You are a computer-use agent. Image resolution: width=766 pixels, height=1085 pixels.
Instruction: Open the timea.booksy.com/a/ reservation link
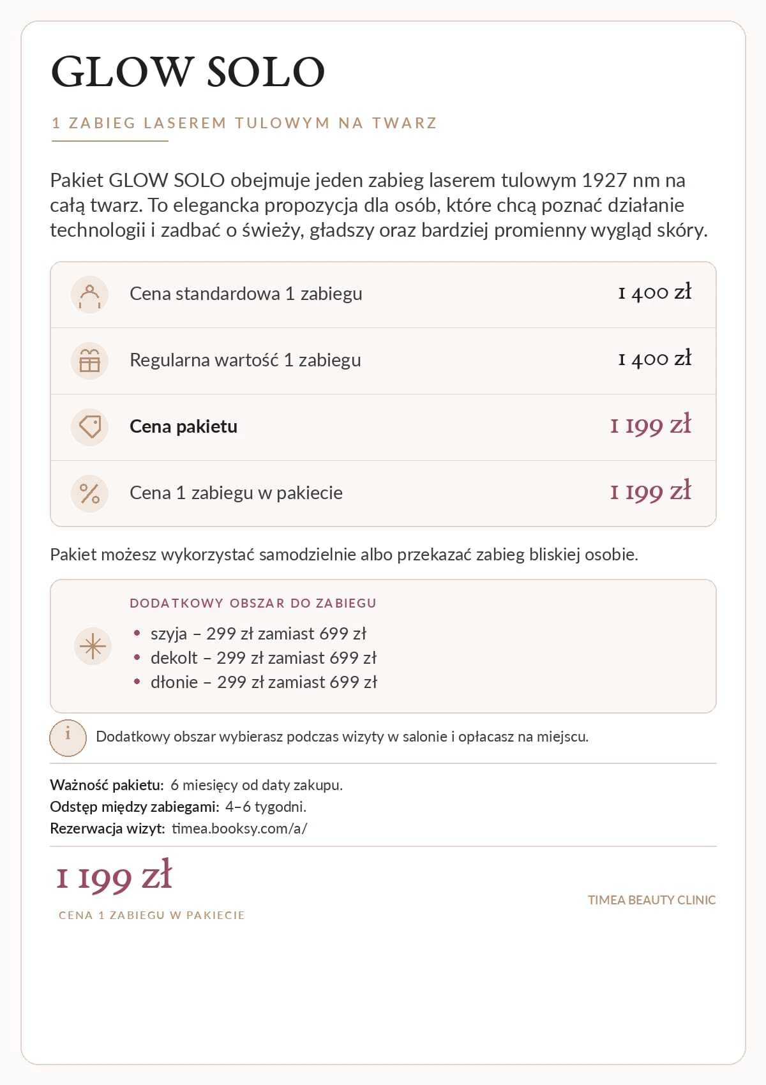coord(239,828)
